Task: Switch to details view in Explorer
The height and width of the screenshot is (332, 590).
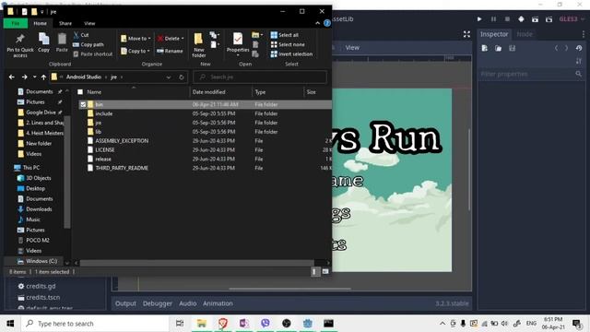Action: (315, 271)
